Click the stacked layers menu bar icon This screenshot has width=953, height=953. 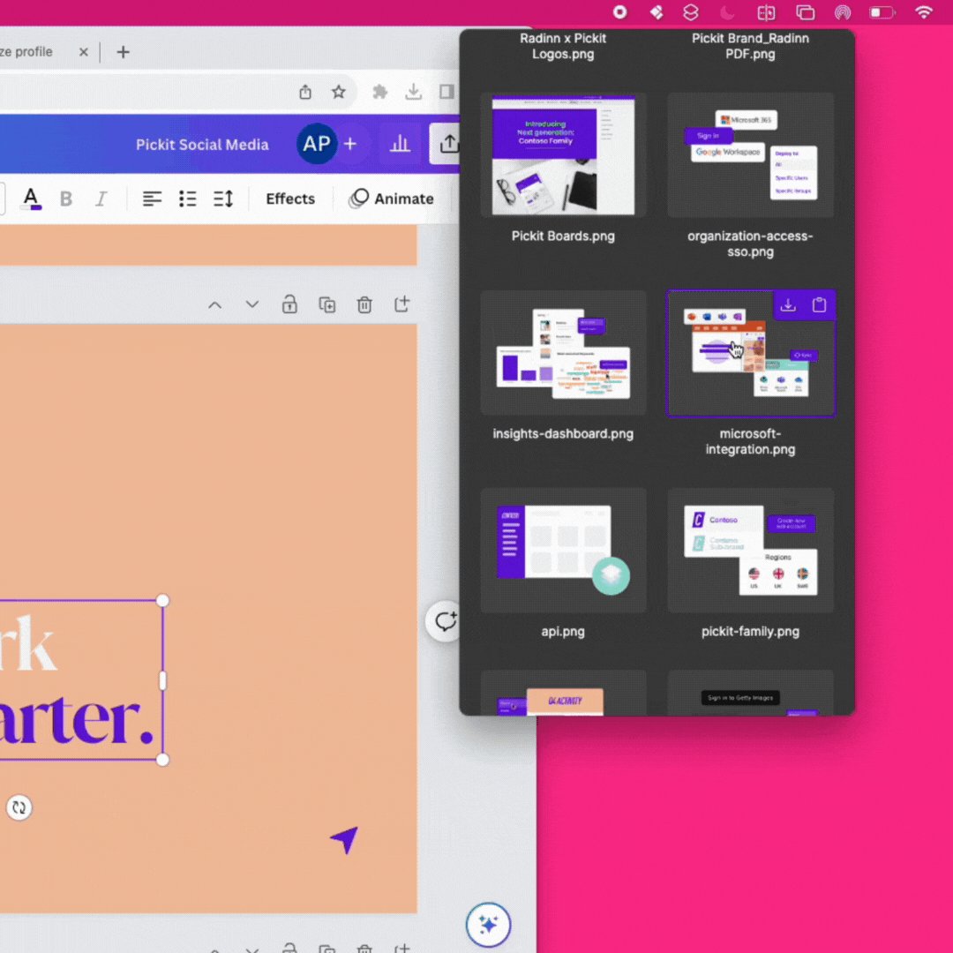(x=691, y=12)
